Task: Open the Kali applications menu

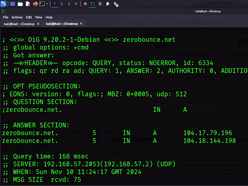Action: point(3,4)
